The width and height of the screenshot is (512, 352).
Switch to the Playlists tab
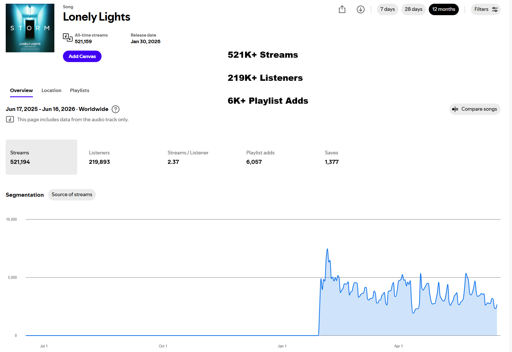80,91
